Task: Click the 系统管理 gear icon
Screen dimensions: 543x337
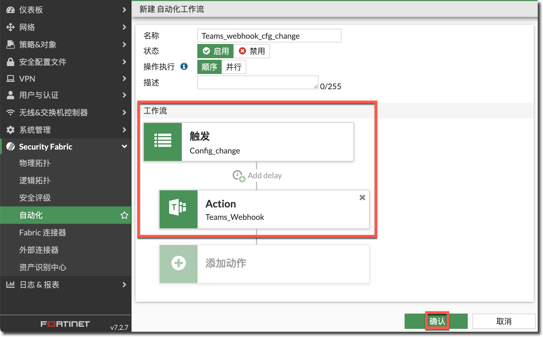Action: pyautogui.click(x=11, y=130)
